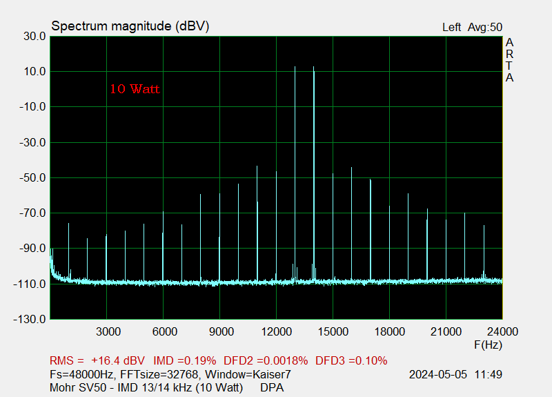
Task: Click the 'Mohr SV50 - IMD 13/14 kHz' caption
Action: pyautogui.click(x=121, y=387)
